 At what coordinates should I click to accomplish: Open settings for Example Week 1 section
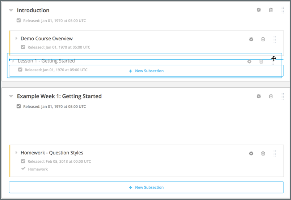click(259, 96)
